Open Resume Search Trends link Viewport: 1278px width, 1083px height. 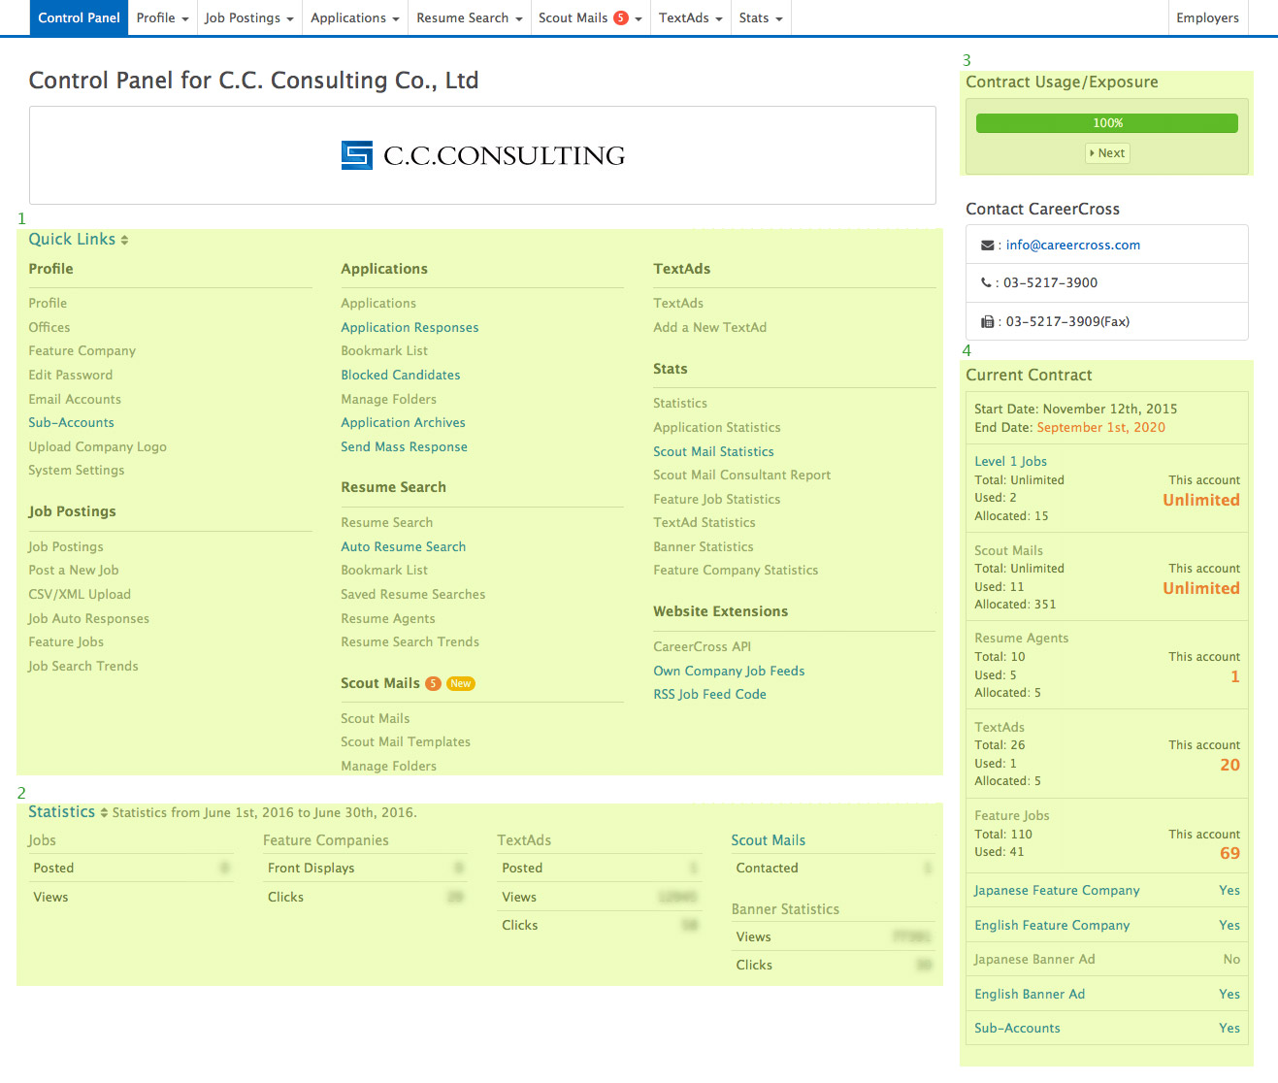pos(410,642)
